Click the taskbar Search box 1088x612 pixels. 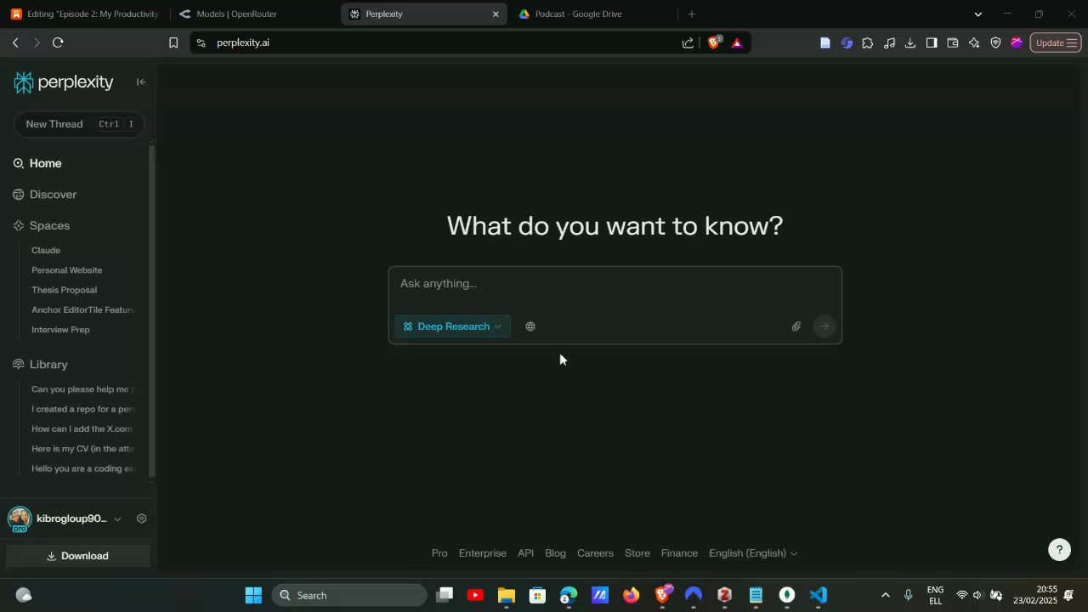pyautogui.click(x=349, y=595)
